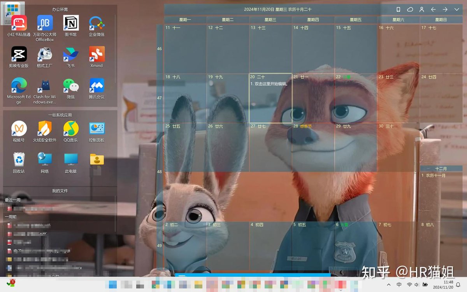The image size is (467, 292).
Task: Click taskbar security icon with red badge
Action: click(11, 283)
